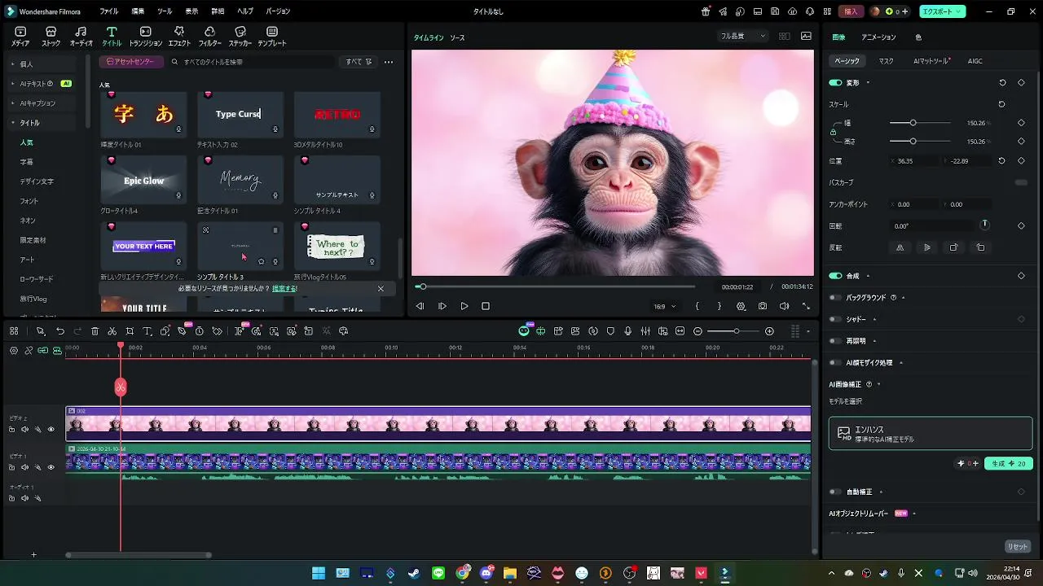Open the ツール (Tools) menu
This screenshot has height=586, width=1043.
click(x=164, y=11)
